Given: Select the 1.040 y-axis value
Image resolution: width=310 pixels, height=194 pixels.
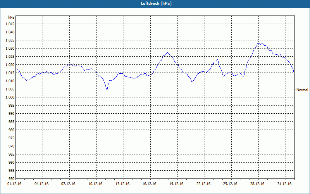Looking at the screenshot, I should click(x=10, y=32).
